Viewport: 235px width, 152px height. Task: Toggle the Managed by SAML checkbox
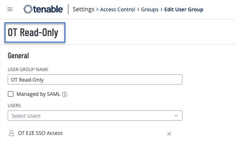coord(11,94)
